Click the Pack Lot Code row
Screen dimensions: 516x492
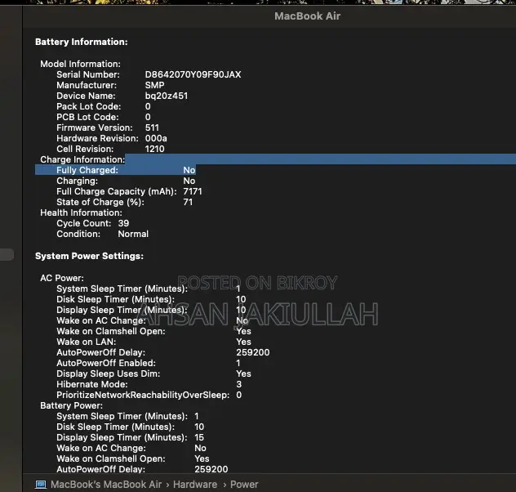(x=104, y=106)
